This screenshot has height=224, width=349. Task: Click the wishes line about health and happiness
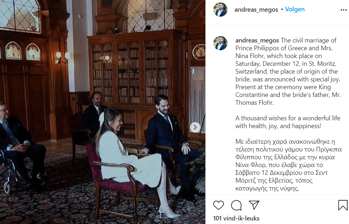288,122
